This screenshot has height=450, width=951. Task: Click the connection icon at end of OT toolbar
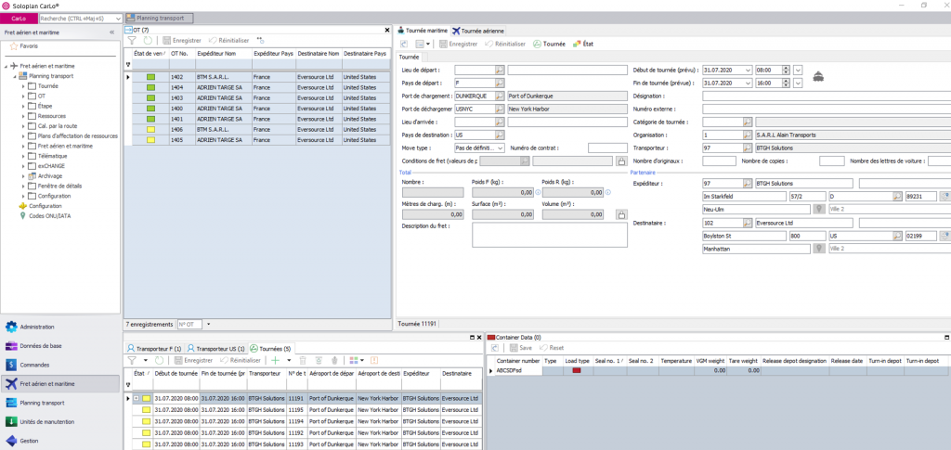coord(260,40)
